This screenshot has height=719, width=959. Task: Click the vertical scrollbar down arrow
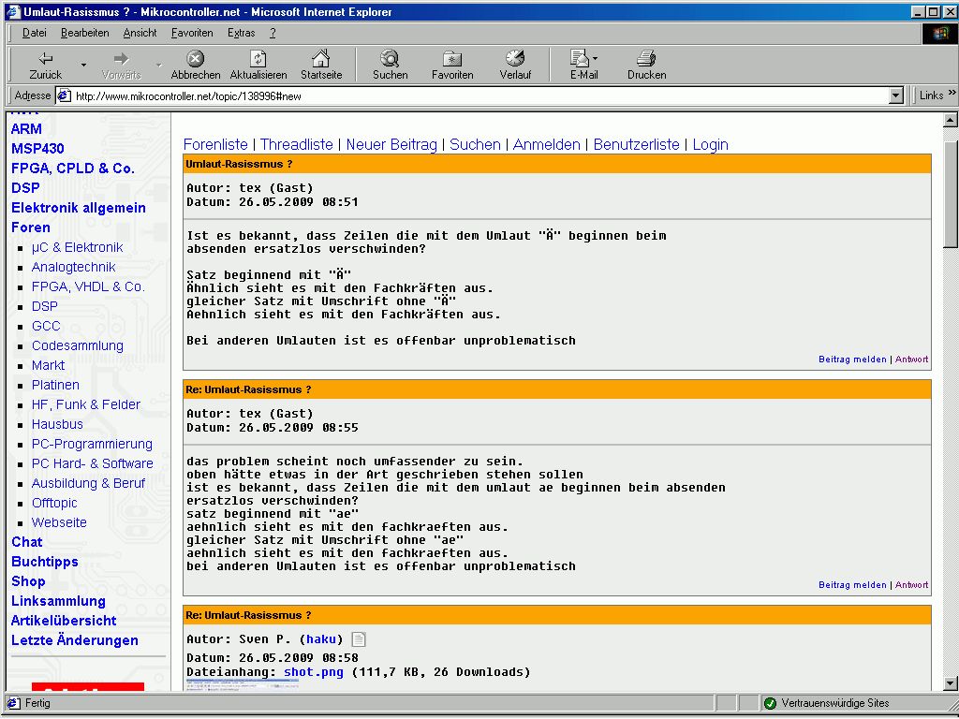(x=950, y=683)
